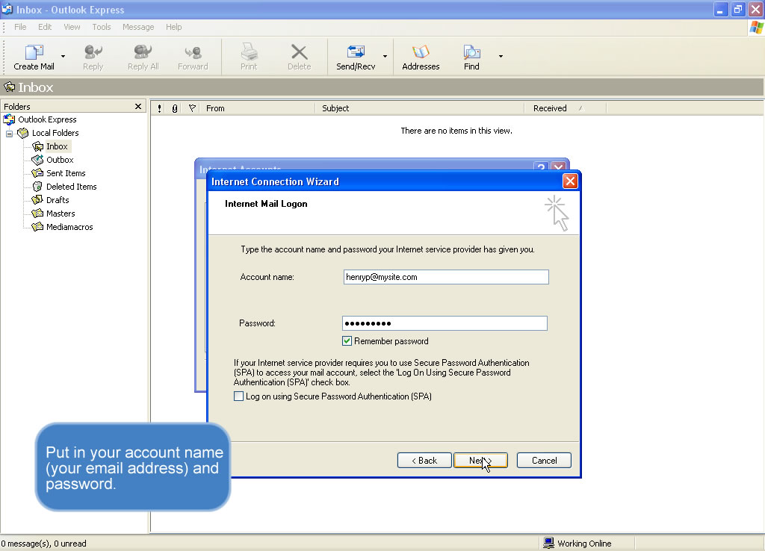Enable Log on using Secure Password Authentication
This screenshot has height=551, width=765.
click(x=239, y=396)
